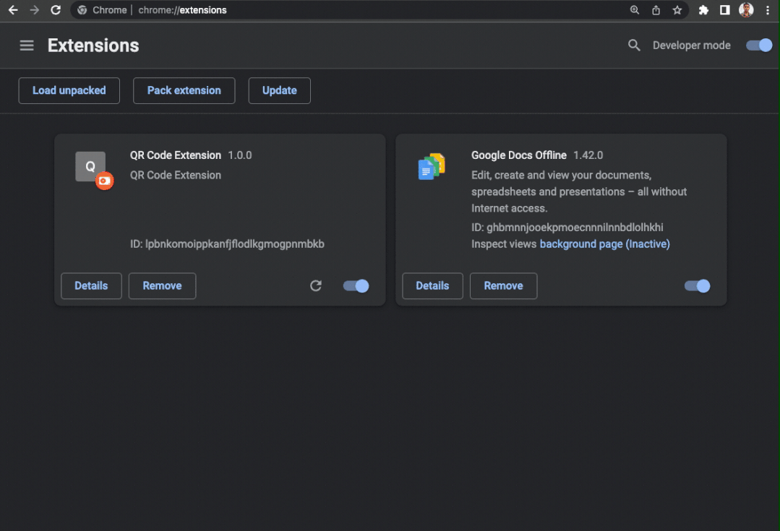Click Load unpacked button
The height and width of the screenshot is (531, 780).
[69, 90]
